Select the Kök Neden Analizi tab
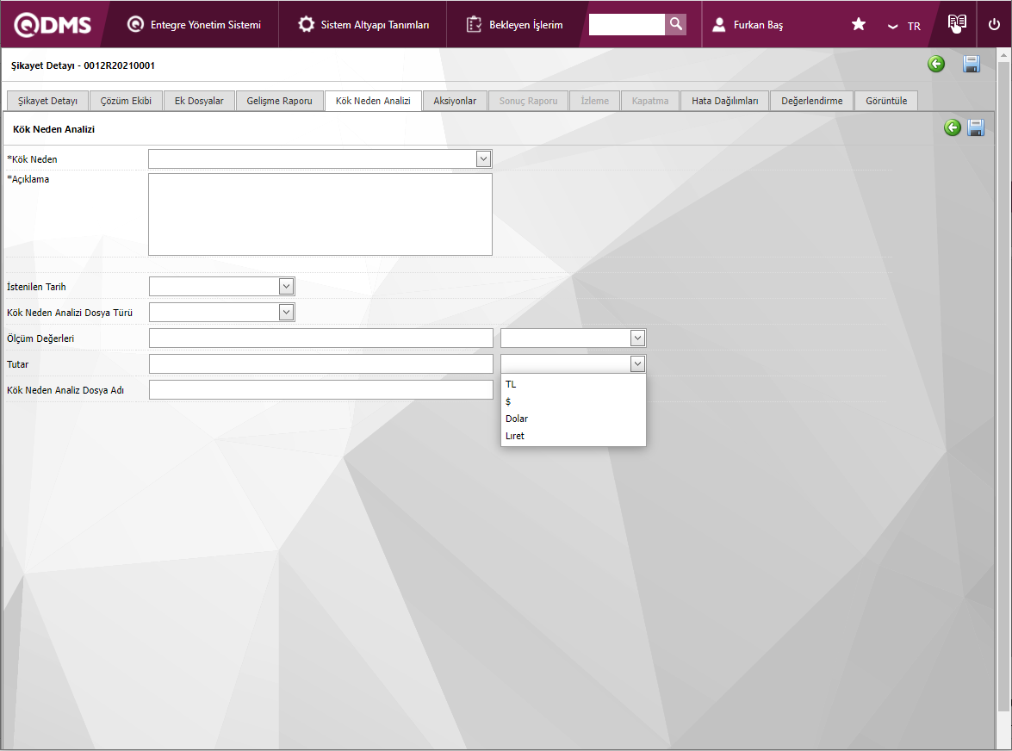Screen dimensions: 1012x751 [x=373, y=101]
